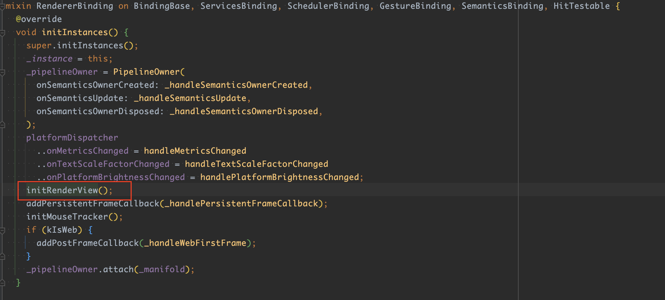This screenshot has height=300, width=665.
Task: Click the 'mixin' keyword
Action: (x=18, y=6)
